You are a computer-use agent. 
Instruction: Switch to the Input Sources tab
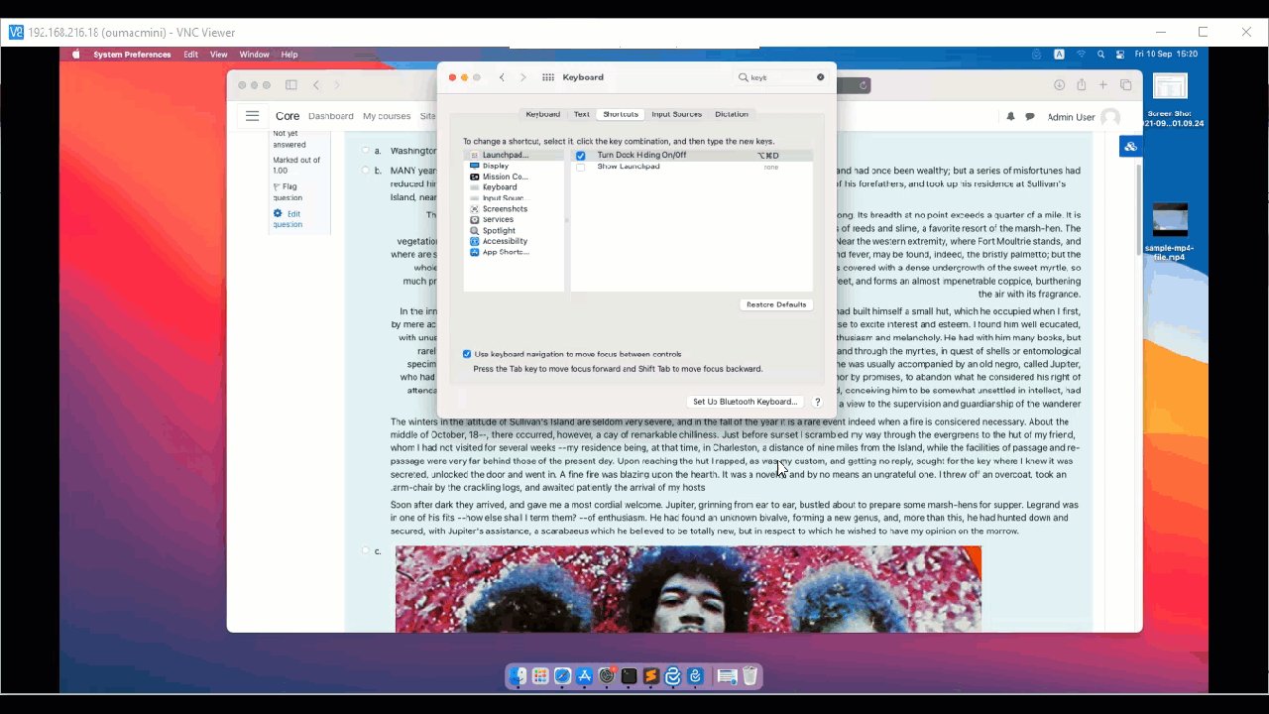[x=676, y=114]
